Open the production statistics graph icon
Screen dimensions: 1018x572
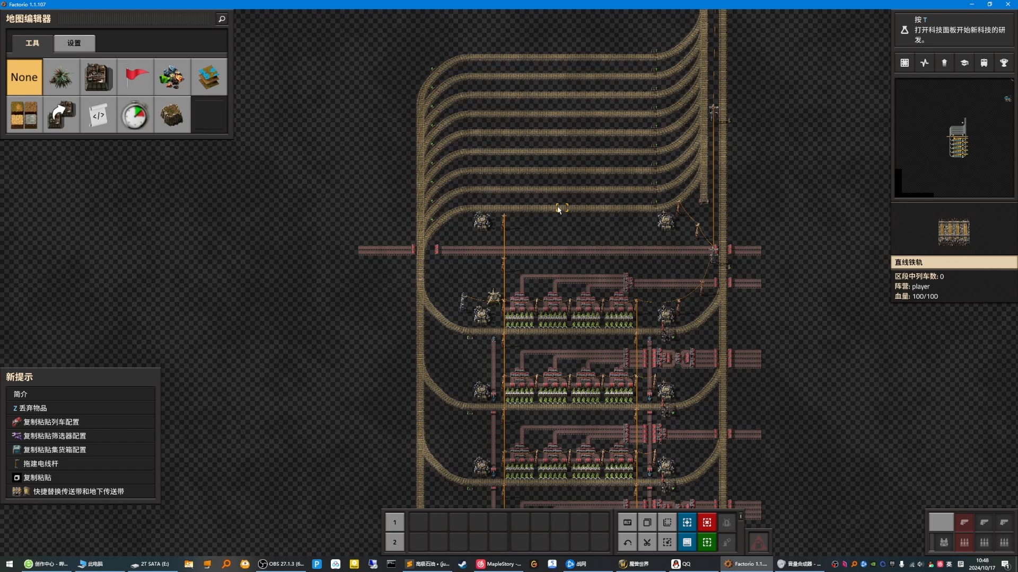[925, 63]
